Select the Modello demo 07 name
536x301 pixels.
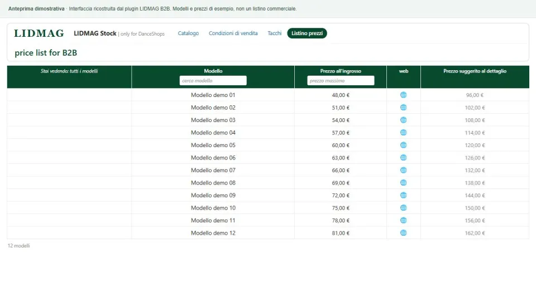(213, 171)
